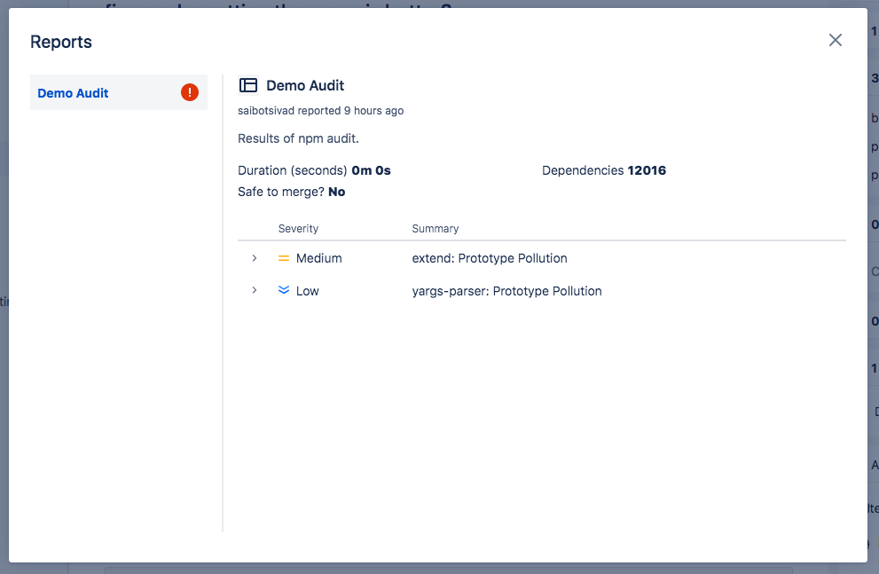Expand the Low severity row chevron

[255, 290]
